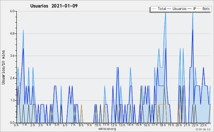Click the '23 h' x-axis label
This screenshot has height=132, width=214.
[x=203, y=125]
